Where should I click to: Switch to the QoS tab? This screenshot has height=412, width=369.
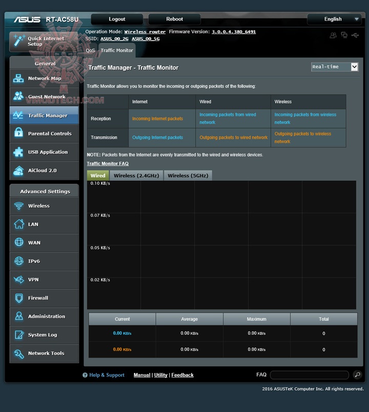tap(90, 50)
